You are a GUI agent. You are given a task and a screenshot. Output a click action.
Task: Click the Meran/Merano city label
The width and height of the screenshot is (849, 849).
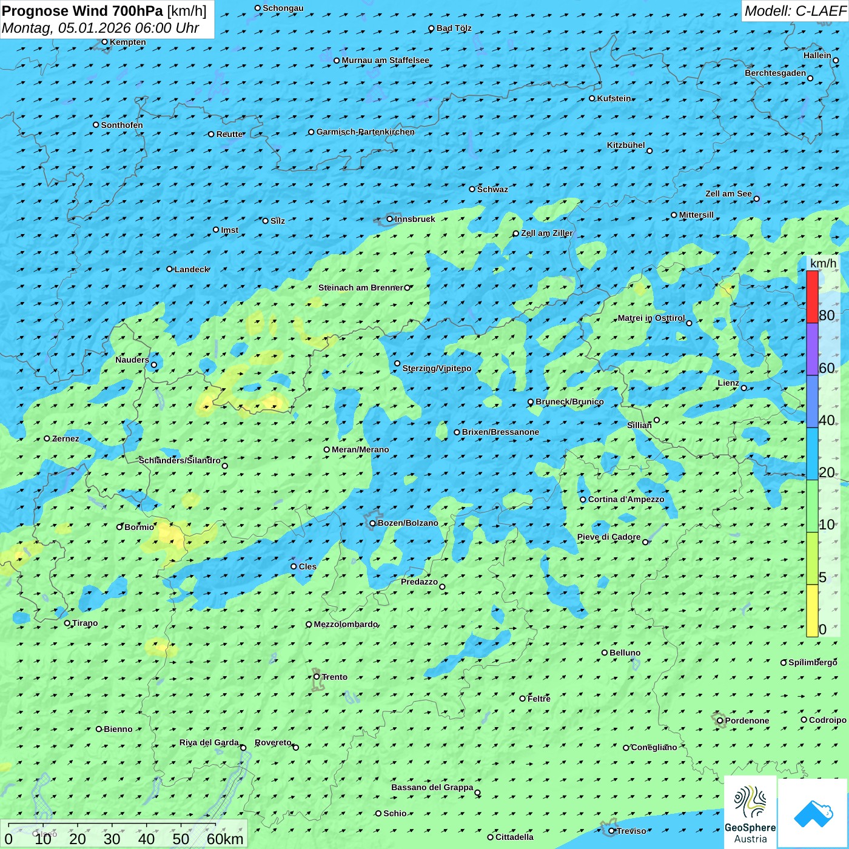(360, 449)
